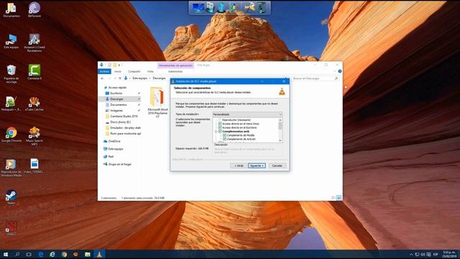Click the Siguiente button in installer
Viewport: 460px width, 259px height.
pos(257,165)
